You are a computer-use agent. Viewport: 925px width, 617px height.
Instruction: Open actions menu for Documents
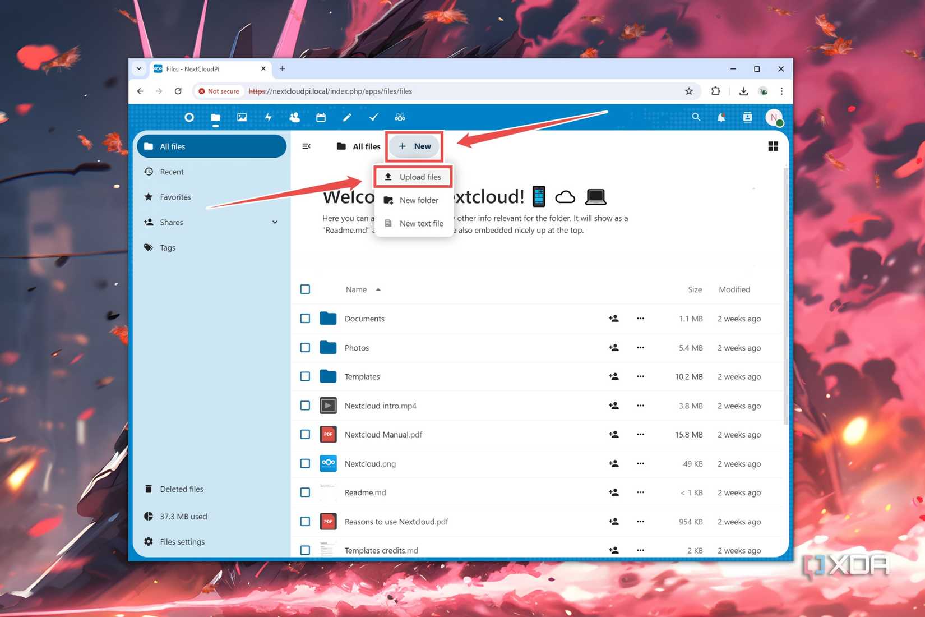pyautogui.click(x=640, y=319)
